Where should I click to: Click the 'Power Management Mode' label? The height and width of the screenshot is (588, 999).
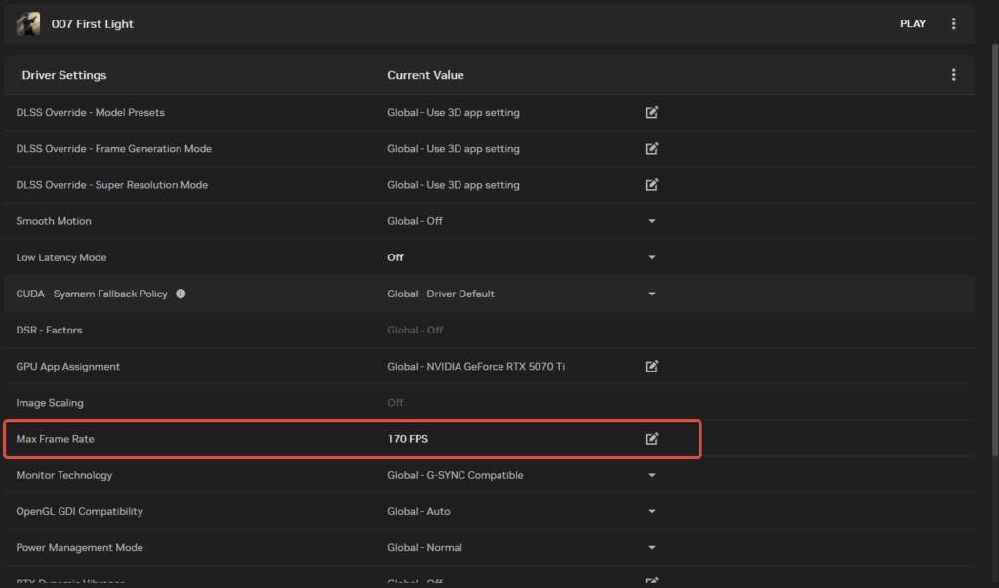[x=79, y=547]
